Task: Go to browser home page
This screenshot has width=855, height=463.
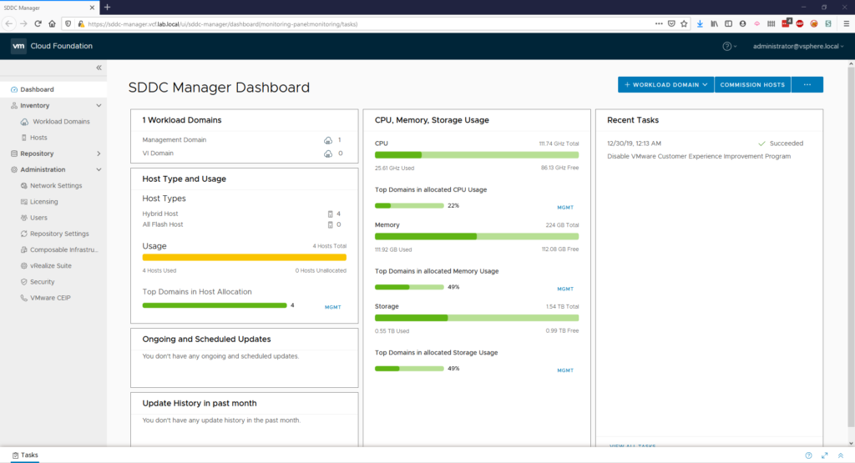Action: click(52, 24)
